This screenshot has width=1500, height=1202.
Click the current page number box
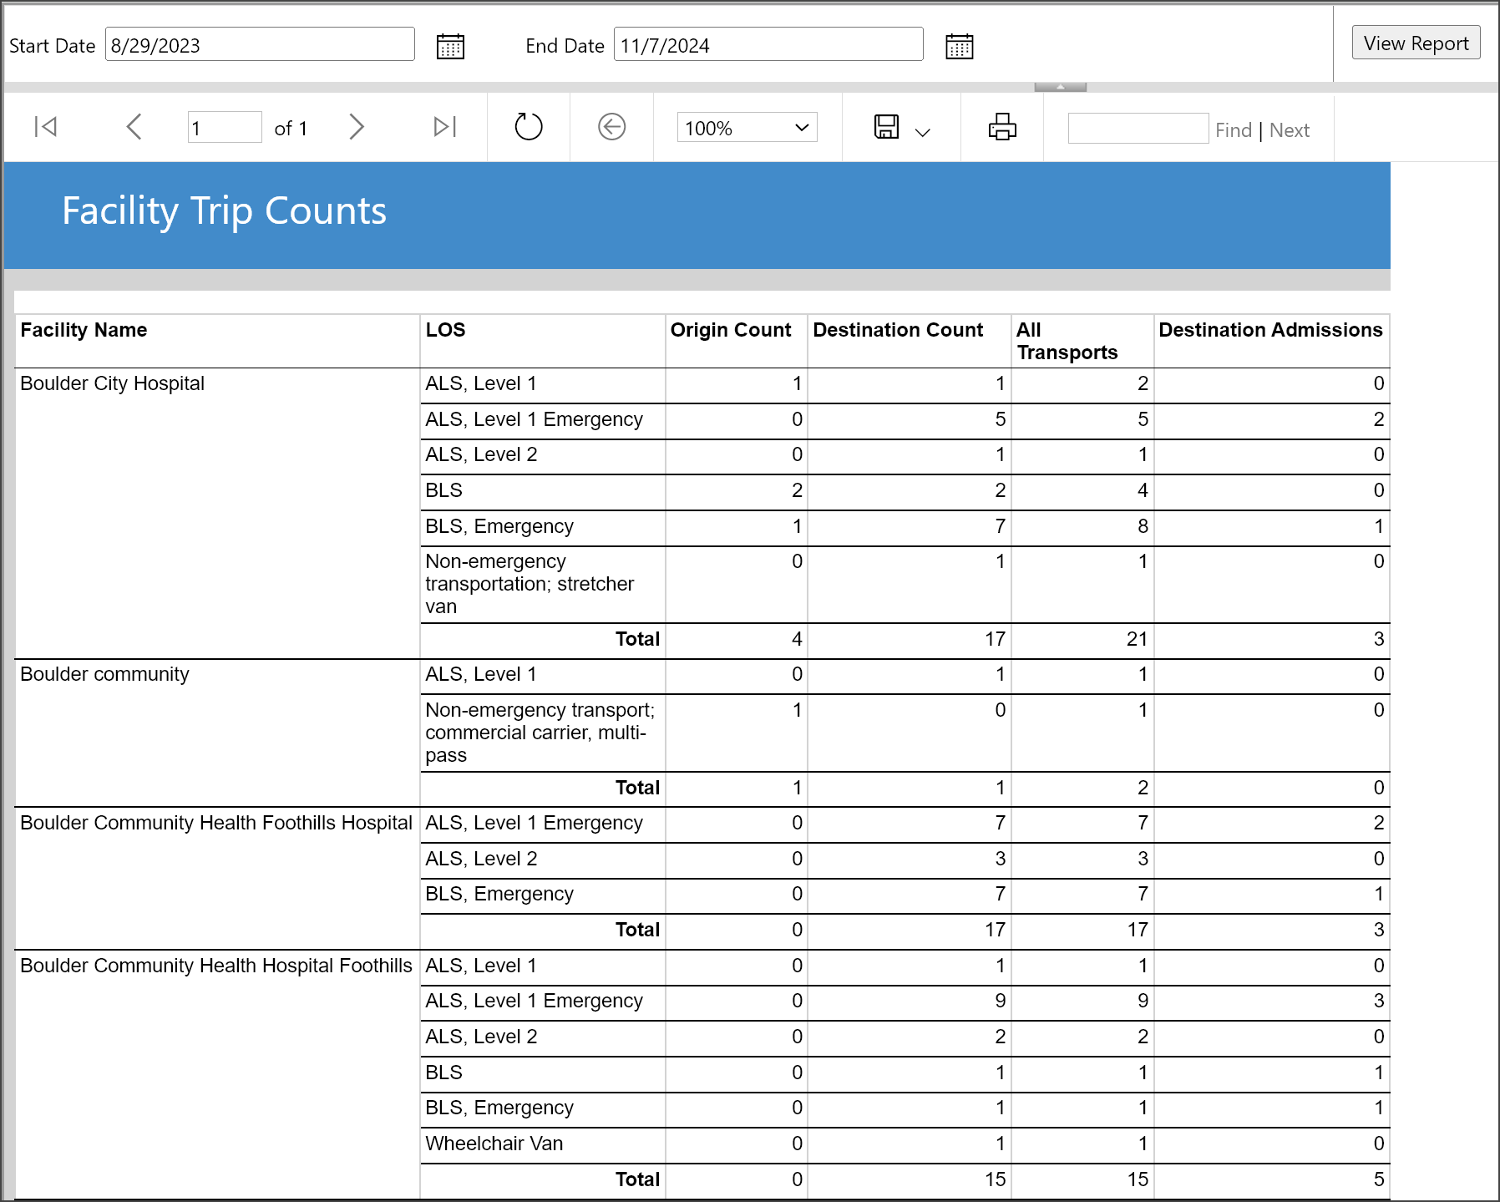(x=224, y=128)
